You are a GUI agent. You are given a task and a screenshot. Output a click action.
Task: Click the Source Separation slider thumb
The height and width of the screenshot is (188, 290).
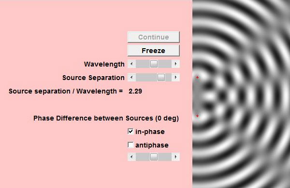161,78
